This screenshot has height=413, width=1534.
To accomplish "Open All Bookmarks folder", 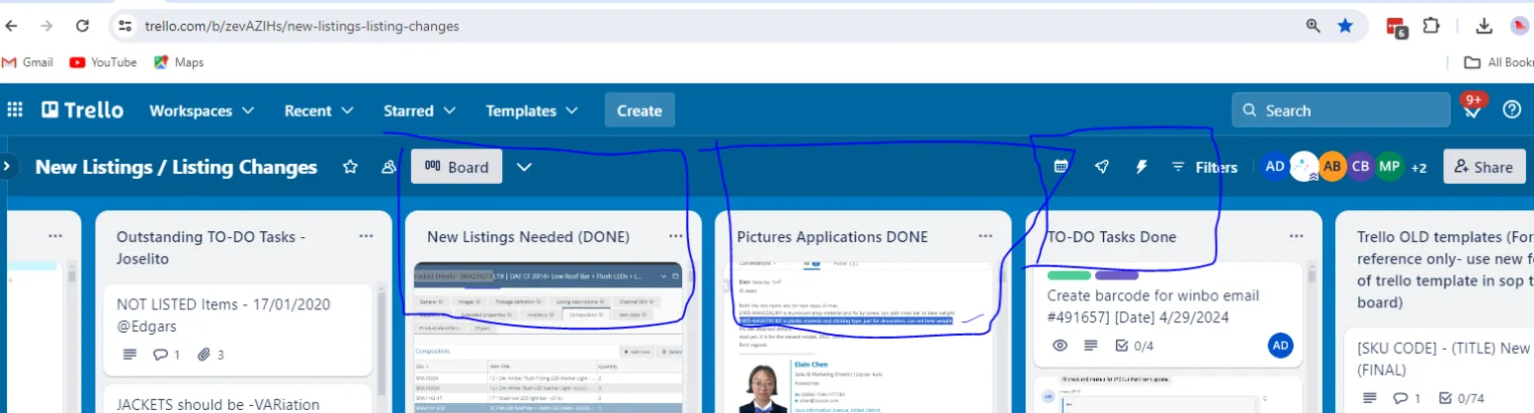I will [x=1498, y=62].
